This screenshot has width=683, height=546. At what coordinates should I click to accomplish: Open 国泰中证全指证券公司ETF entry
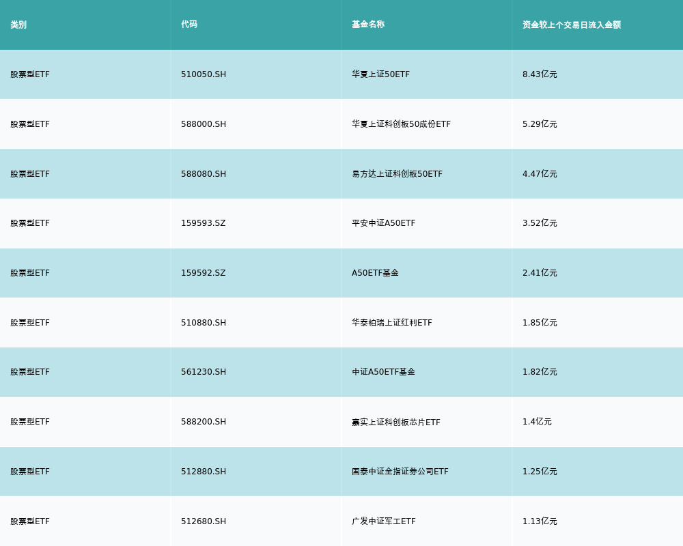[400, 472]
